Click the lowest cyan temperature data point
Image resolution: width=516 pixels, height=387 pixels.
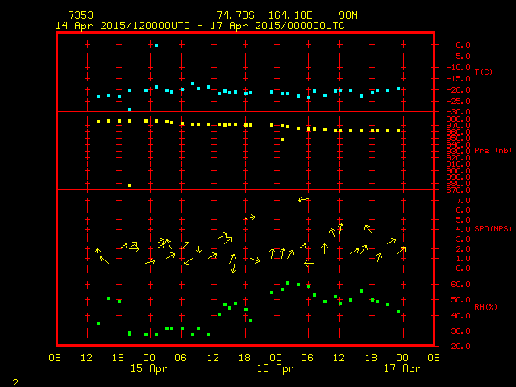tap(130, 110)
